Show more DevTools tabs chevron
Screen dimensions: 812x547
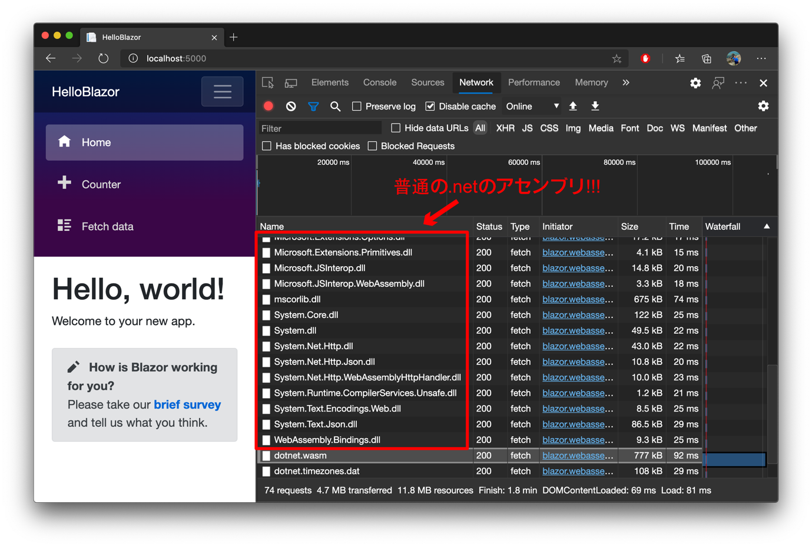tap(626, 83)
